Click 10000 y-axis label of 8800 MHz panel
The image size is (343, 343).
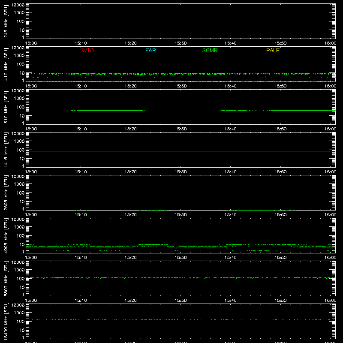tap(18, 262)
